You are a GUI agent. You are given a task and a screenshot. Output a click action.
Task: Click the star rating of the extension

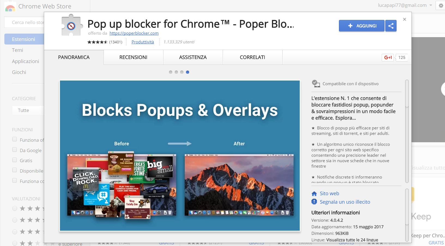tap(97, 42)
